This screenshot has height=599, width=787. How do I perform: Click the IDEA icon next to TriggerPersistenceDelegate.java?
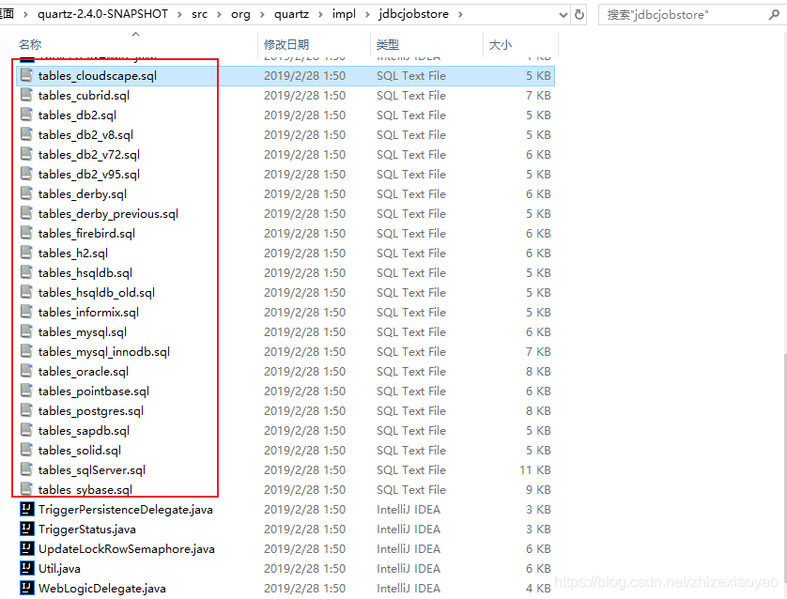[x=26, y=509]
